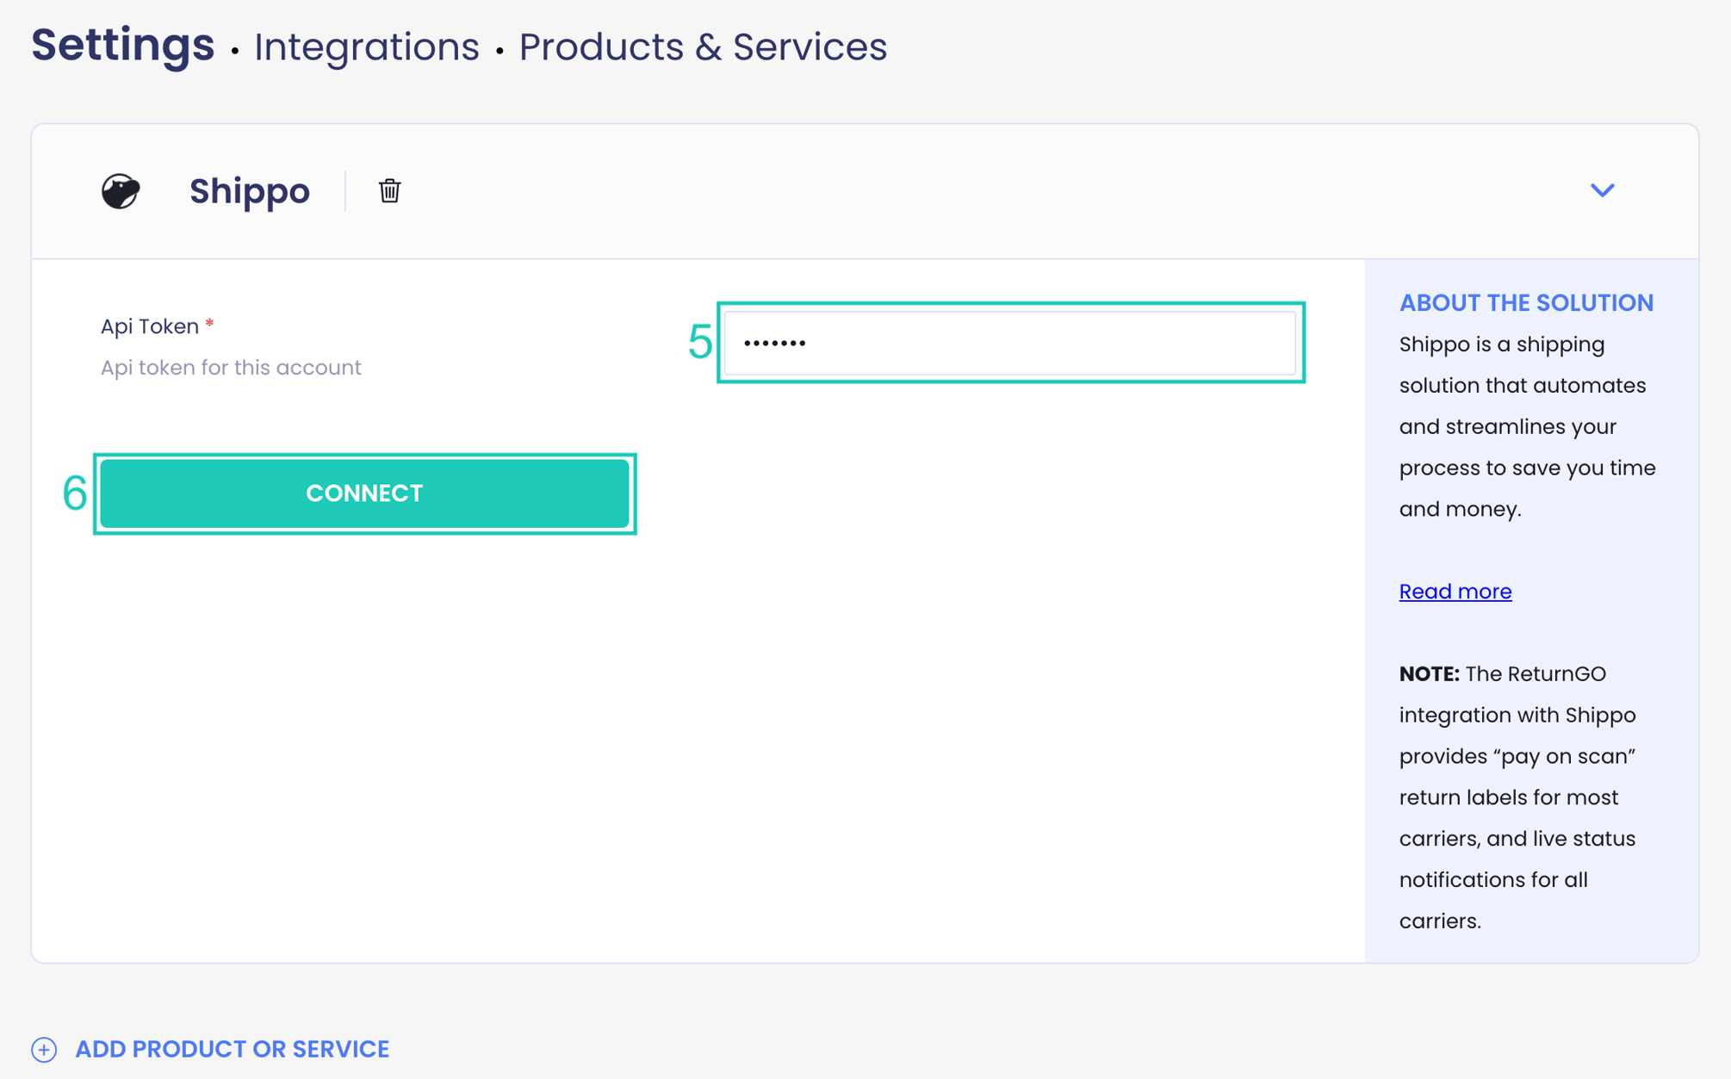Viewport: 1731px width, 1079px height.
Task: Go to Integrations breadcrumb
Action: pyautogui.click(x=366, y=47)
